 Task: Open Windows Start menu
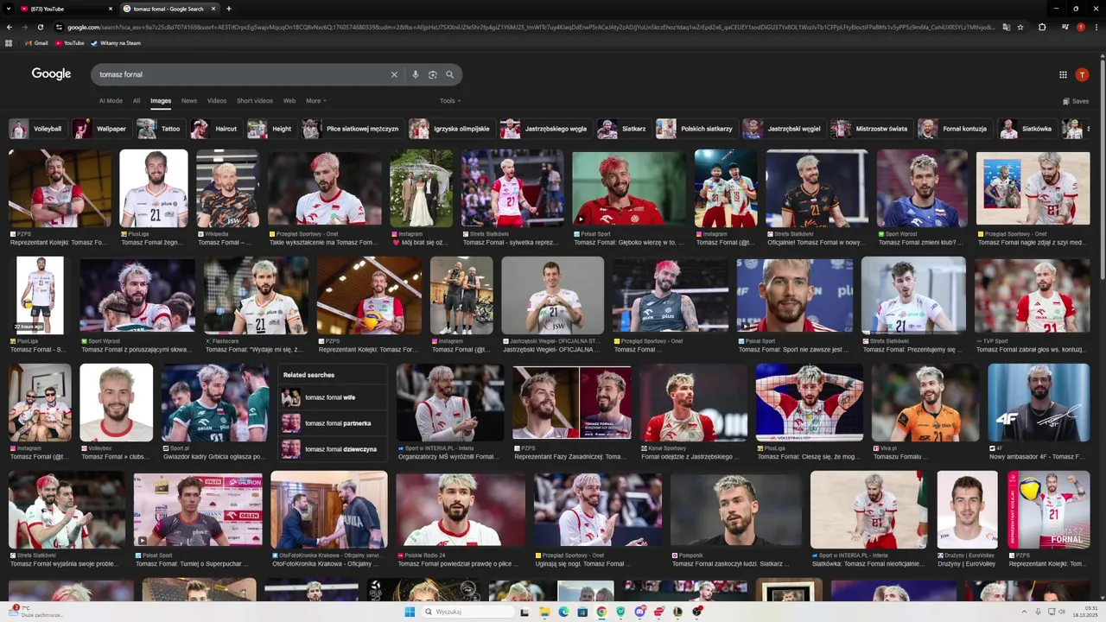point(410,612)
